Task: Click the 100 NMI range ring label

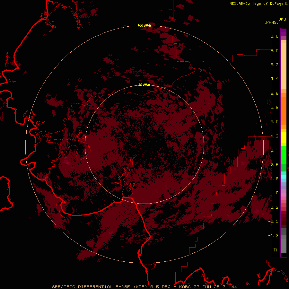Action: [144, 25]
